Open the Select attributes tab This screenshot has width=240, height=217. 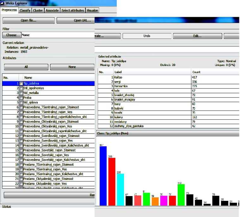pos(73,10)
